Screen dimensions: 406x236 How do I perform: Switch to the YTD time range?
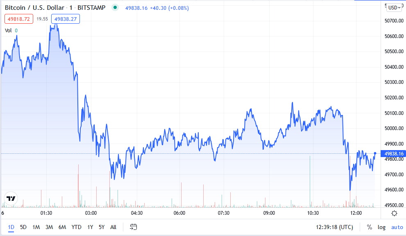click(x=76, y=227)
